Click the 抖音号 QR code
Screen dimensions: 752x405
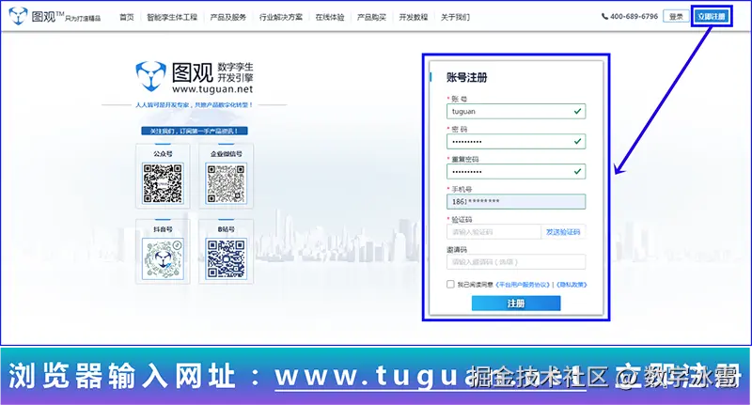pyautogui.click(x=163, y=258)
